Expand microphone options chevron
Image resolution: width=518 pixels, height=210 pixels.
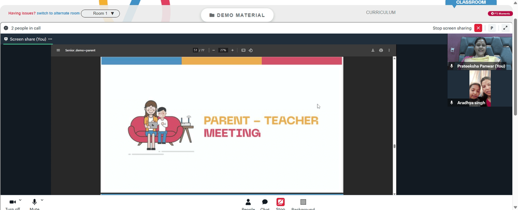[x=42, y=200]
